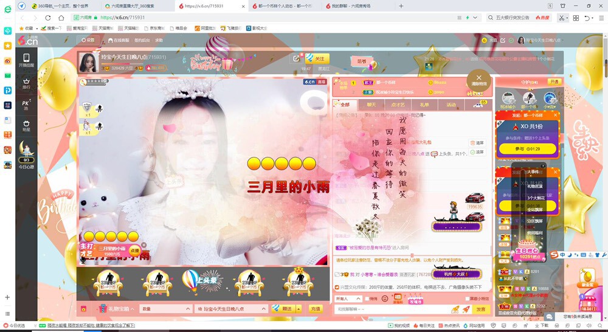The image size is (608, 332).
Task: Click the red packet icon at gift bar
Action: pos(83,309)
